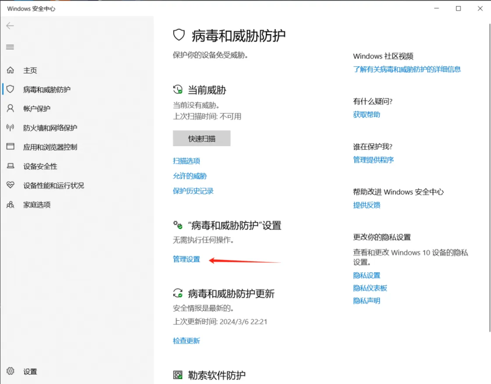The image size is (491, 384).
Task: Open the 允许的威胁 link
Action: point(190,176)
